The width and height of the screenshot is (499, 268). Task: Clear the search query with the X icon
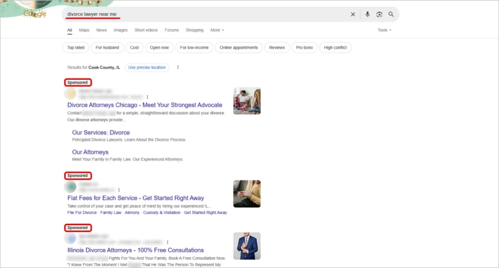click(x=353, y=14)
